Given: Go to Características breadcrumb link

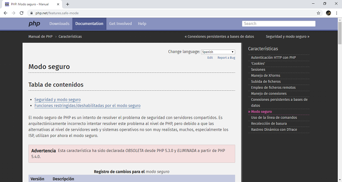Looking at the screenshot, I should (70, 37).
